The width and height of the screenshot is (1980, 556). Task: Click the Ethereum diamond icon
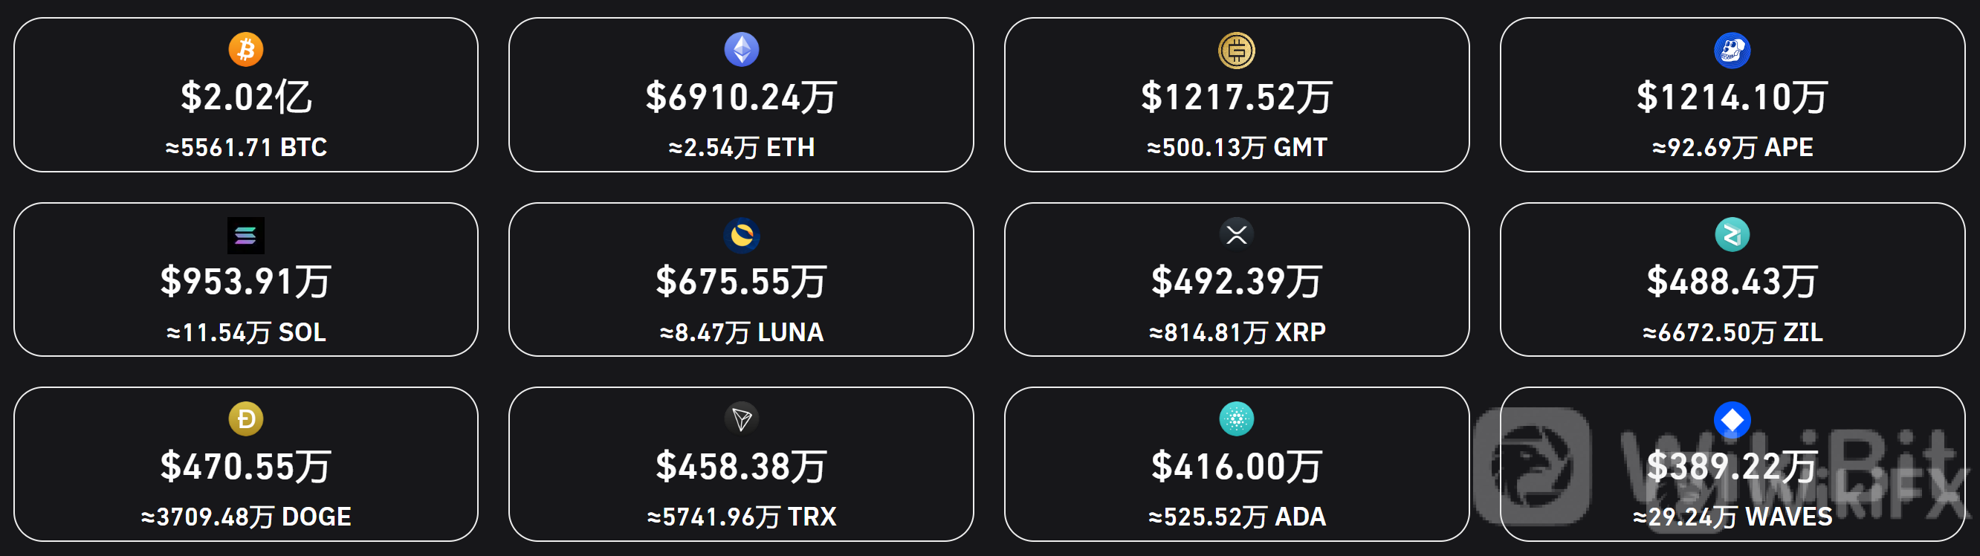click(742, 49)
